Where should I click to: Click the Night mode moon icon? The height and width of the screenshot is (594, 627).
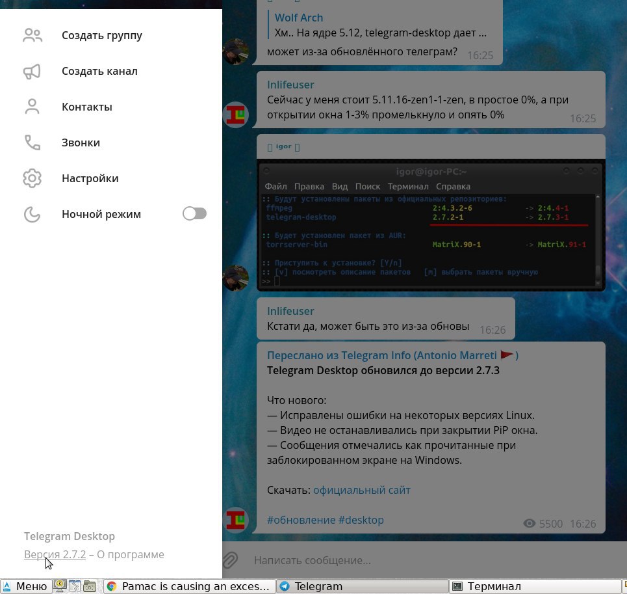pyautogui.click(x=32, y=214)
